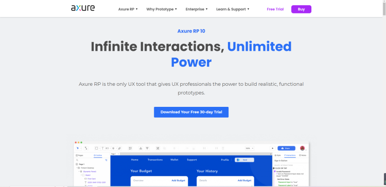Click Home in the prototype nav

coord(135,160)
